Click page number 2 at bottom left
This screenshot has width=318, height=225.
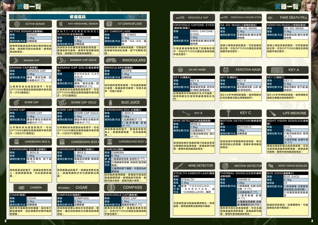pos(5,221)
